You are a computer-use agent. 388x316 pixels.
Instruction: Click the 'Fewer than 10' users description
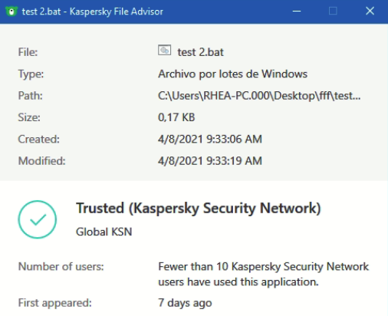coord(264,274)
